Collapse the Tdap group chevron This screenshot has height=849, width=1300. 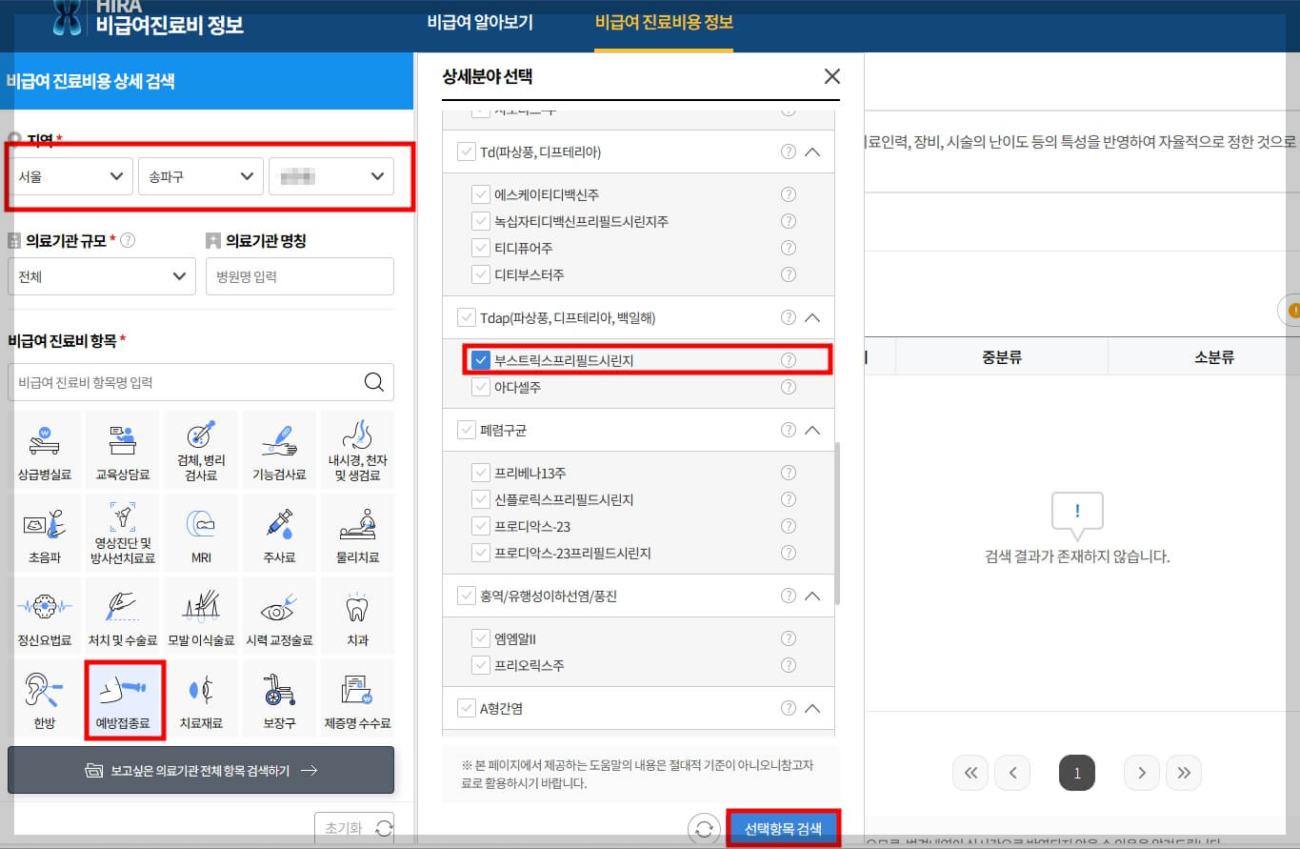click(x=812, y=317)
